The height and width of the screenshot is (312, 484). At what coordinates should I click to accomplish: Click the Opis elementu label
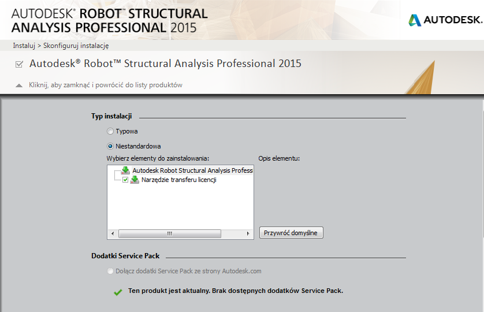coord(279,158)
